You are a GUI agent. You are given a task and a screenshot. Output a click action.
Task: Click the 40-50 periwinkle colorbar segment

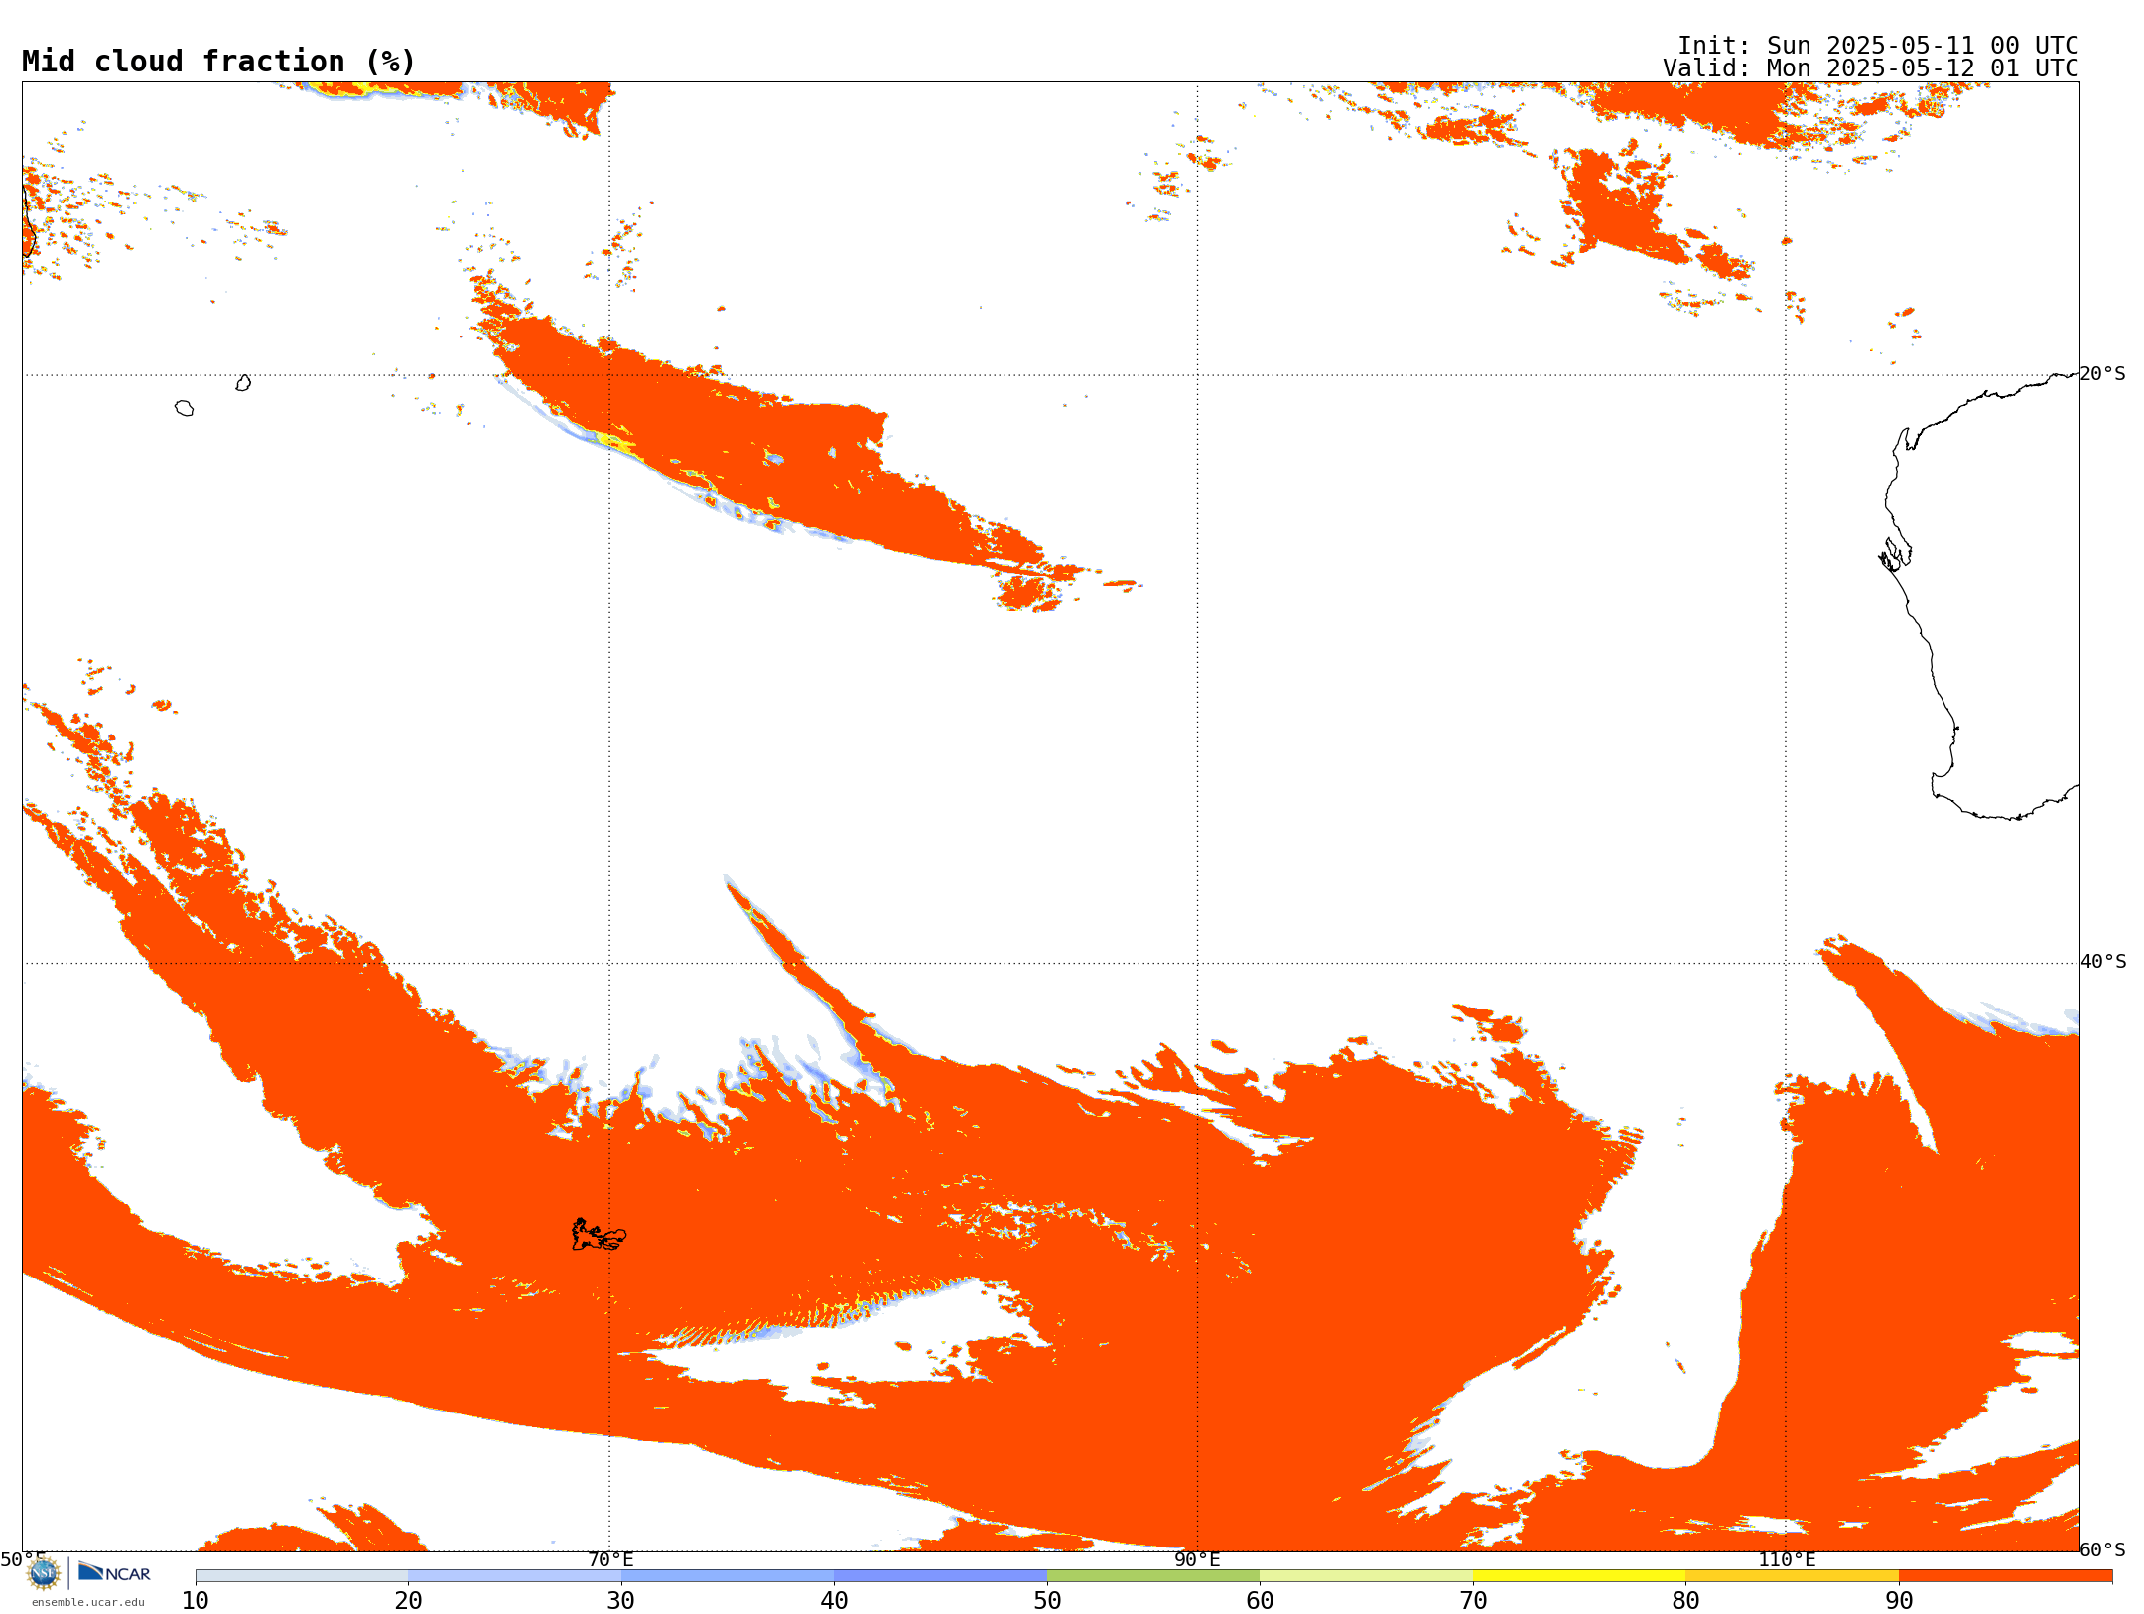coord(940,1576)
